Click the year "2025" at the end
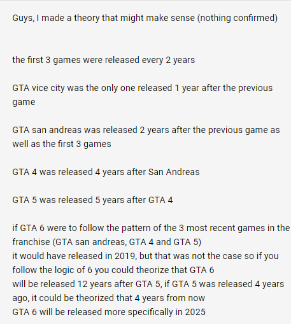The image size is (291, 324). click(195, 312)
